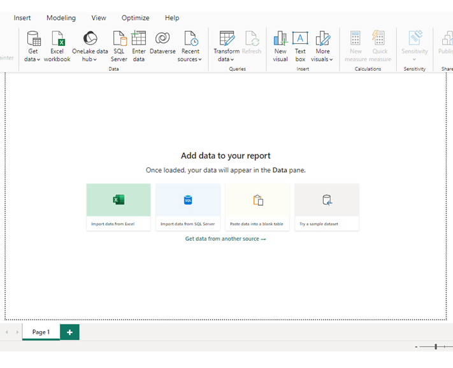The width and height of the screenshot is (453, 368).
Task: Add a new page with plus button
Action: [x=69, y=332]
